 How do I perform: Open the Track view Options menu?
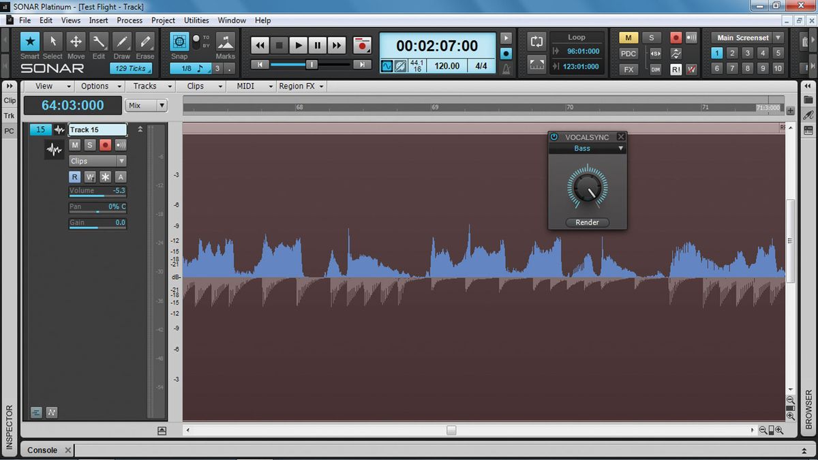coord(101,86)
